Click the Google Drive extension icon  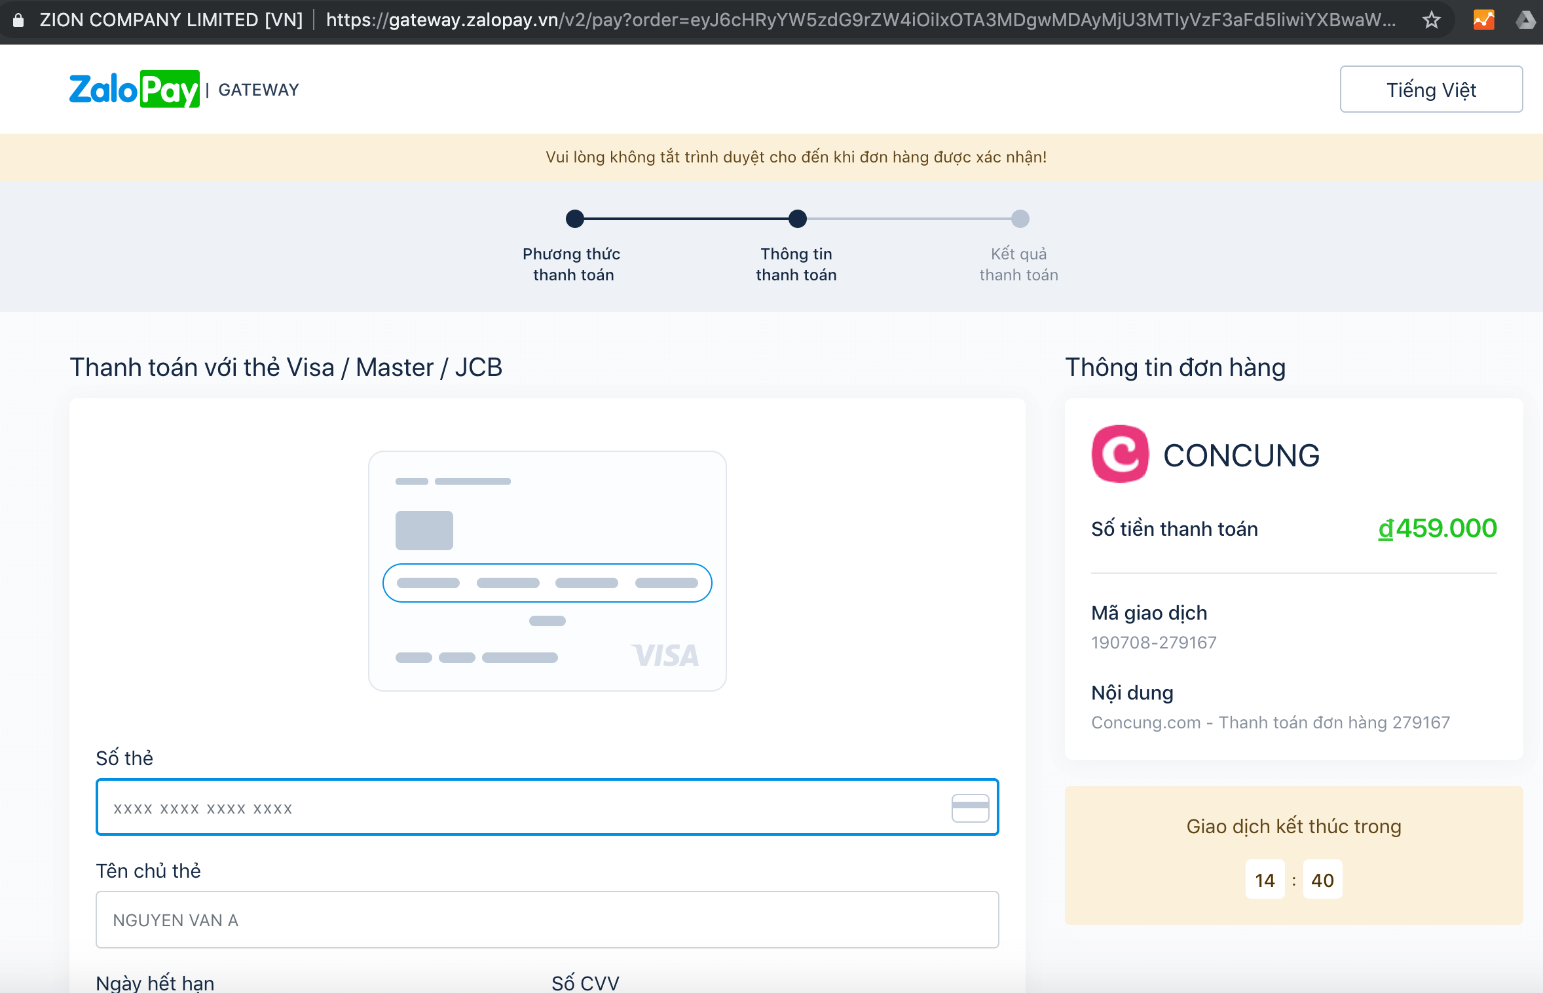pyautogui.click(x=1526, y=20)
